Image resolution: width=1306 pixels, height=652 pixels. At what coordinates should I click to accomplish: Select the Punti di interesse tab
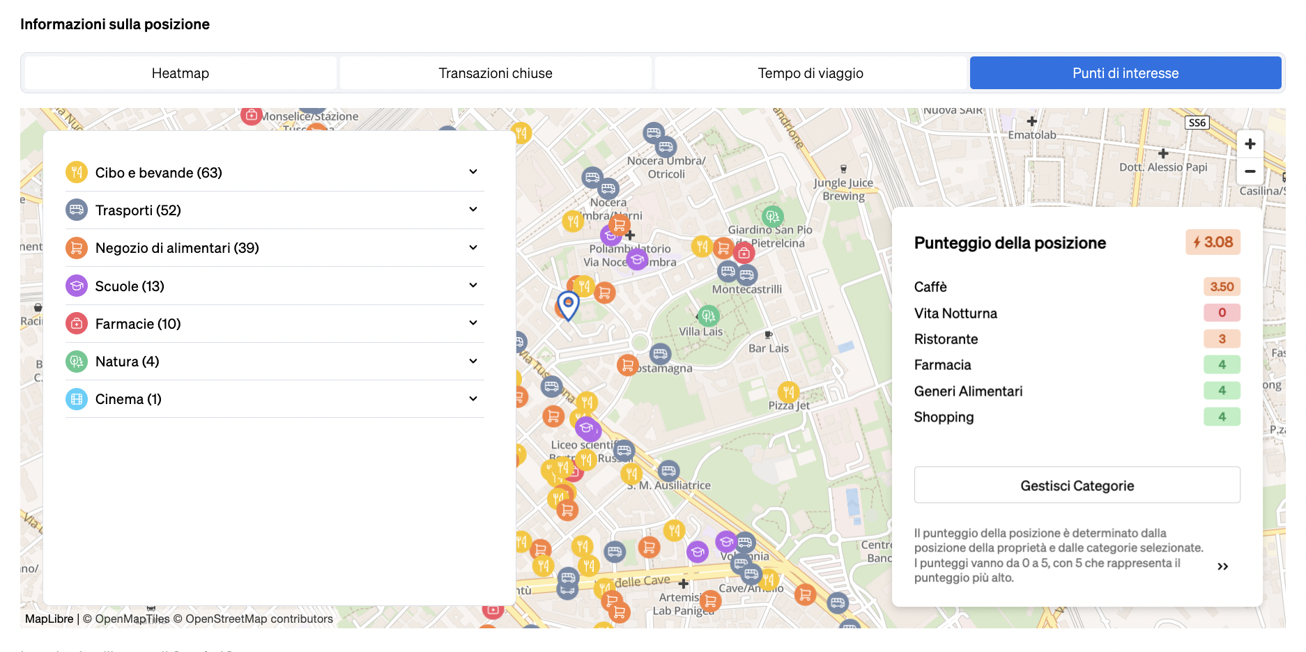[x=1126, y=73]
